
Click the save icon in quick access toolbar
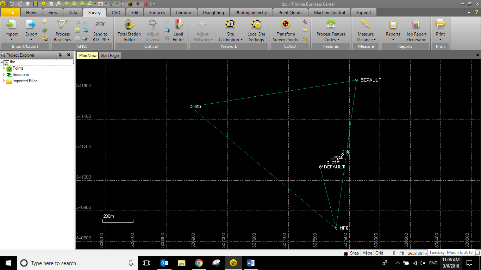(35, 4)
